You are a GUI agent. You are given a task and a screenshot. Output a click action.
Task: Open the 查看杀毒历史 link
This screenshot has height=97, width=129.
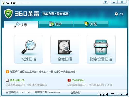point(17,80)
